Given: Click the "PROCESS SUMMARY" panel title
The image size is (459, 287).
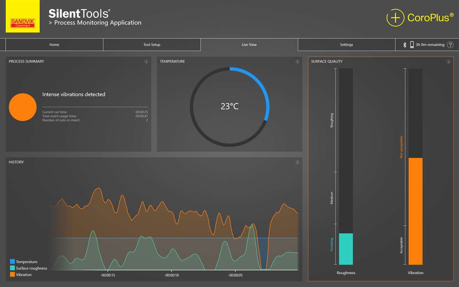Looking at the screenshot, I should pyautogui.click(x=27, y=62).
